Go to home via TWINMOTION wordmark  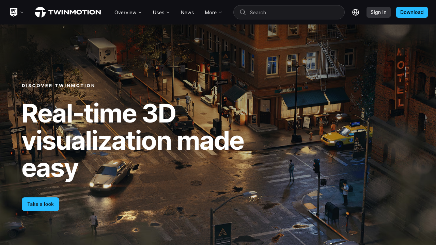tap(75, 12)
